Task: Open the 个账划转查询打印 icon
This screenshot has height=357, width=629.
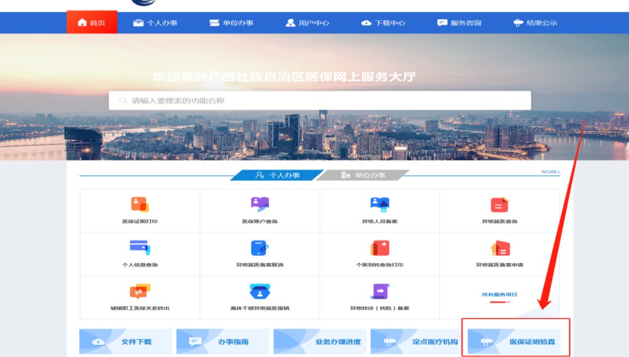Action: pyautogui.click(x=380, y=248)
